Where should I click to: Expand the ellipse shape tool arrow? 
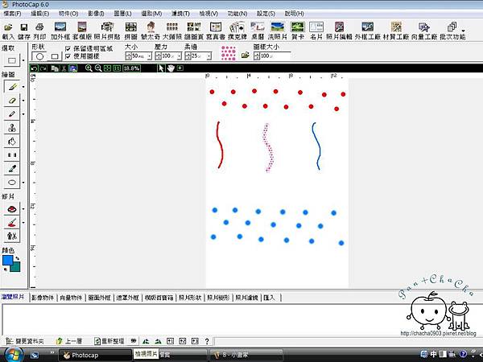coord(23,183)
